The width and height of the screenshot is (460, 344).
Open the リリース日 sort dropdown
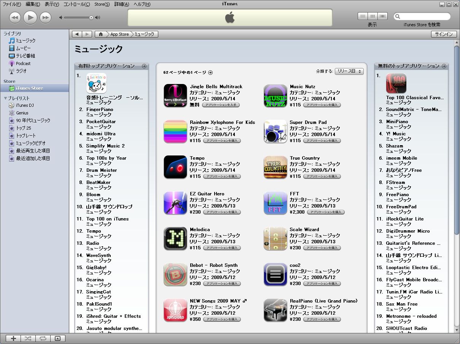pyautogui.click(x=349, y=71)
